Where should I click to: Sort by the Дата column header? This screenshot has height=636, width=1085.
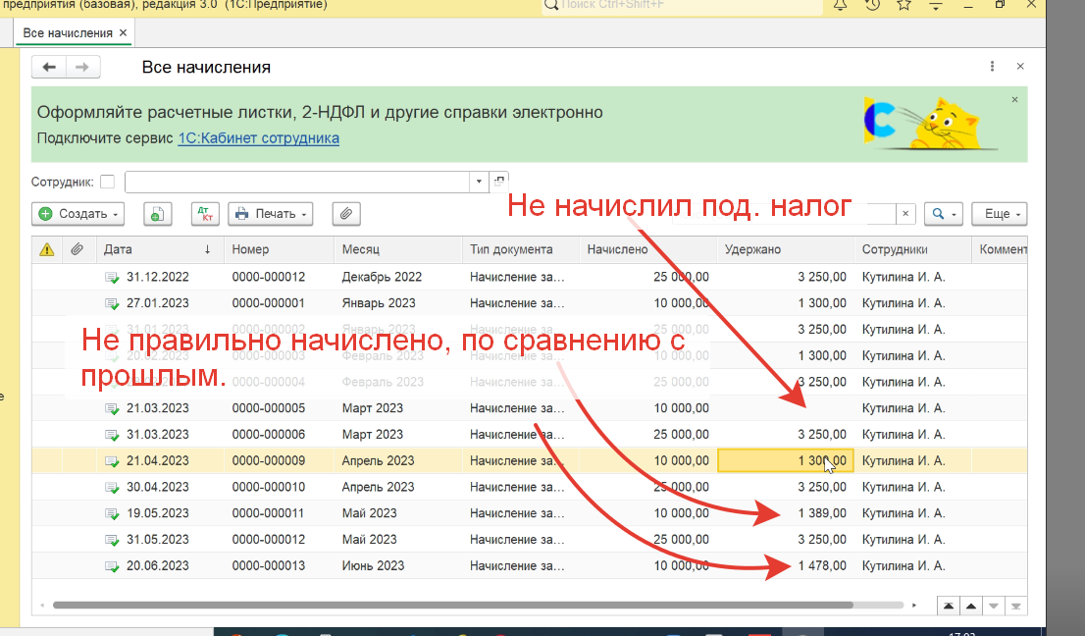[x=157, y=249]
